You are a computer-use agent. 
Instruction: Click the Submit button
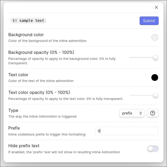[149, 21]
